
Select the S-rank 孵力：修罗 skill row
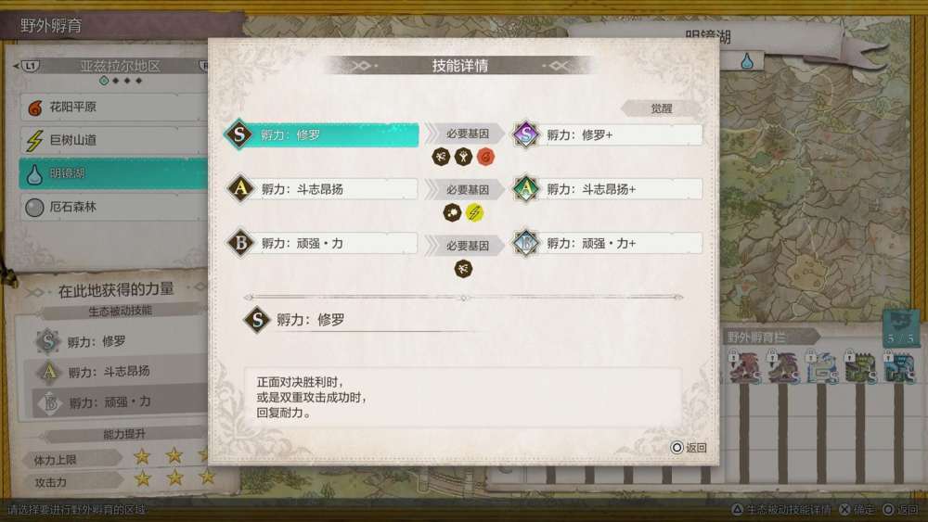321,134
